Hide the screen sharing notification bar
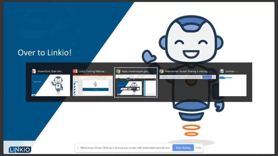The height and width of the screenshot is (156, 278). (198, 148)
